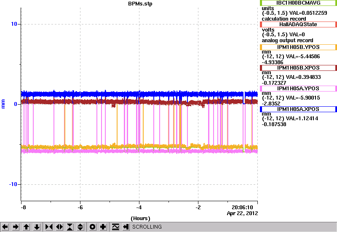Click the vertical mm y-axis unit label
This screenshot has width=337, height=232.
pyautogui.click(x=3, y=104)
